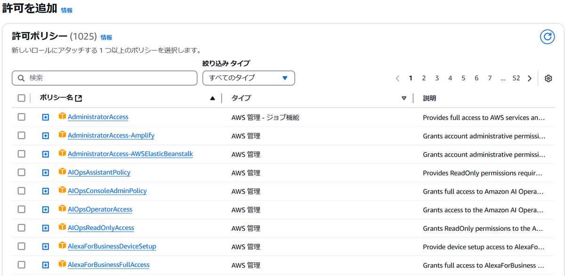Open 情報 link next to 許可ポリシー

click(106, 37)
